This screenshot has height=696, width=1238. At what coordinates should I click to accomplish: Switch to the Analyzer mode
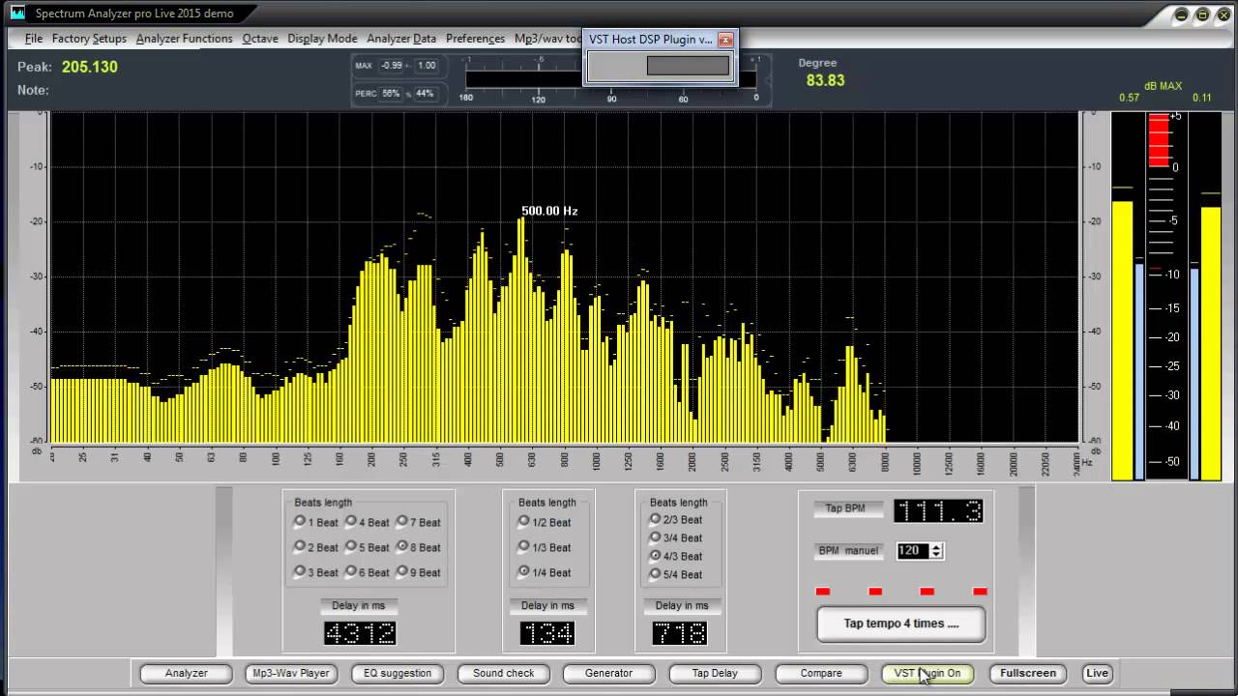pos(187,674)
